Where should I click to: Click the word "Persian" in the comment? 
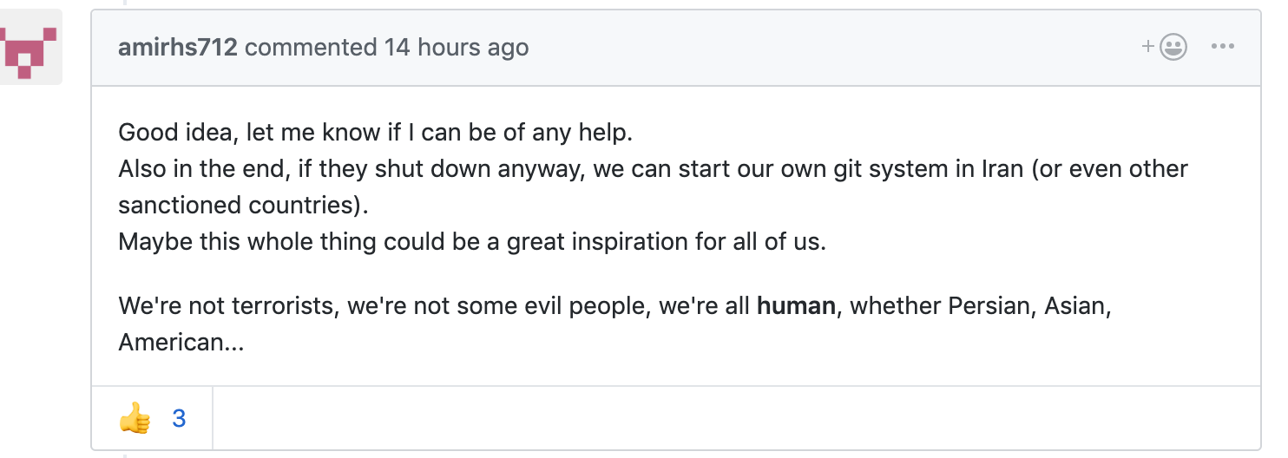coord(989,306)
